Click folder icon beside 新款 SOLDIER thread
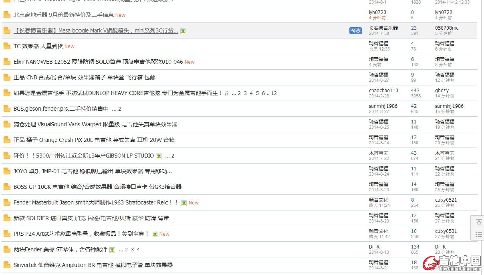This screenshot has height=275, width=484. (x=7, y=218)
